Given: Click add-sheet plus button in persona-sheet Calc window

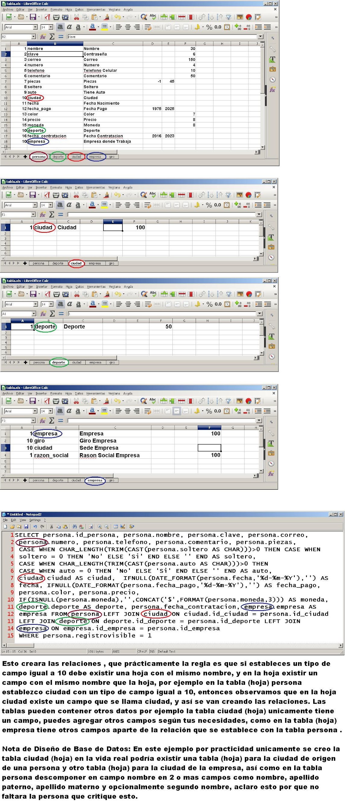Looking at the screenshot, I should coord(25,156).
